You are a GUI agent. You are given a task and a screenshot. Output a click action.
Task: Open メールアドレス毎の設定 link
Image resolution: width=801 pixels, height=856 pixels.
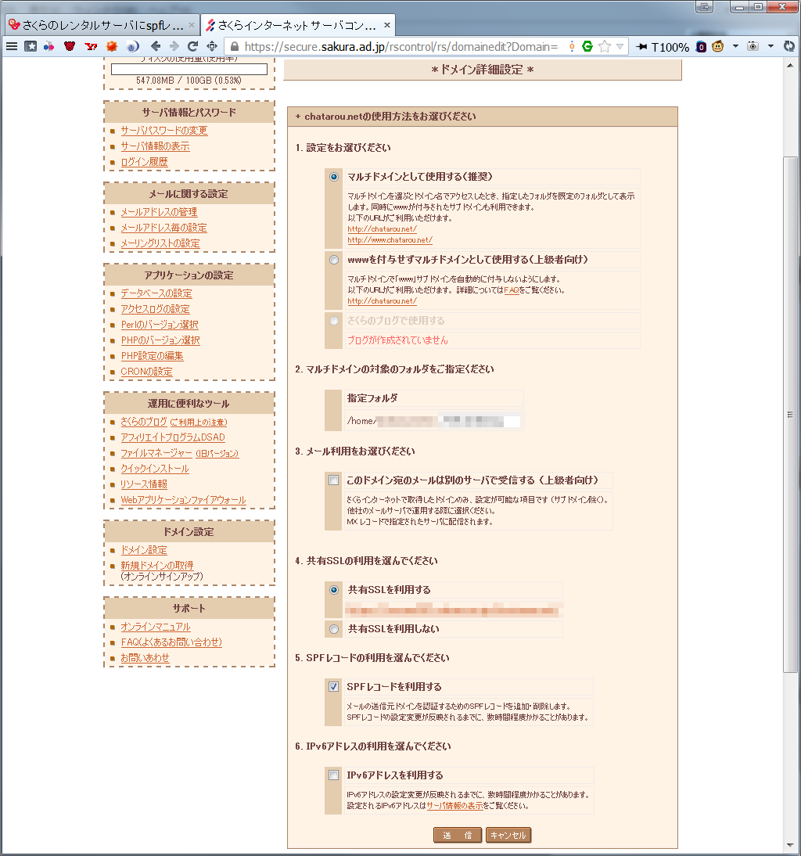tap(163, 228)
